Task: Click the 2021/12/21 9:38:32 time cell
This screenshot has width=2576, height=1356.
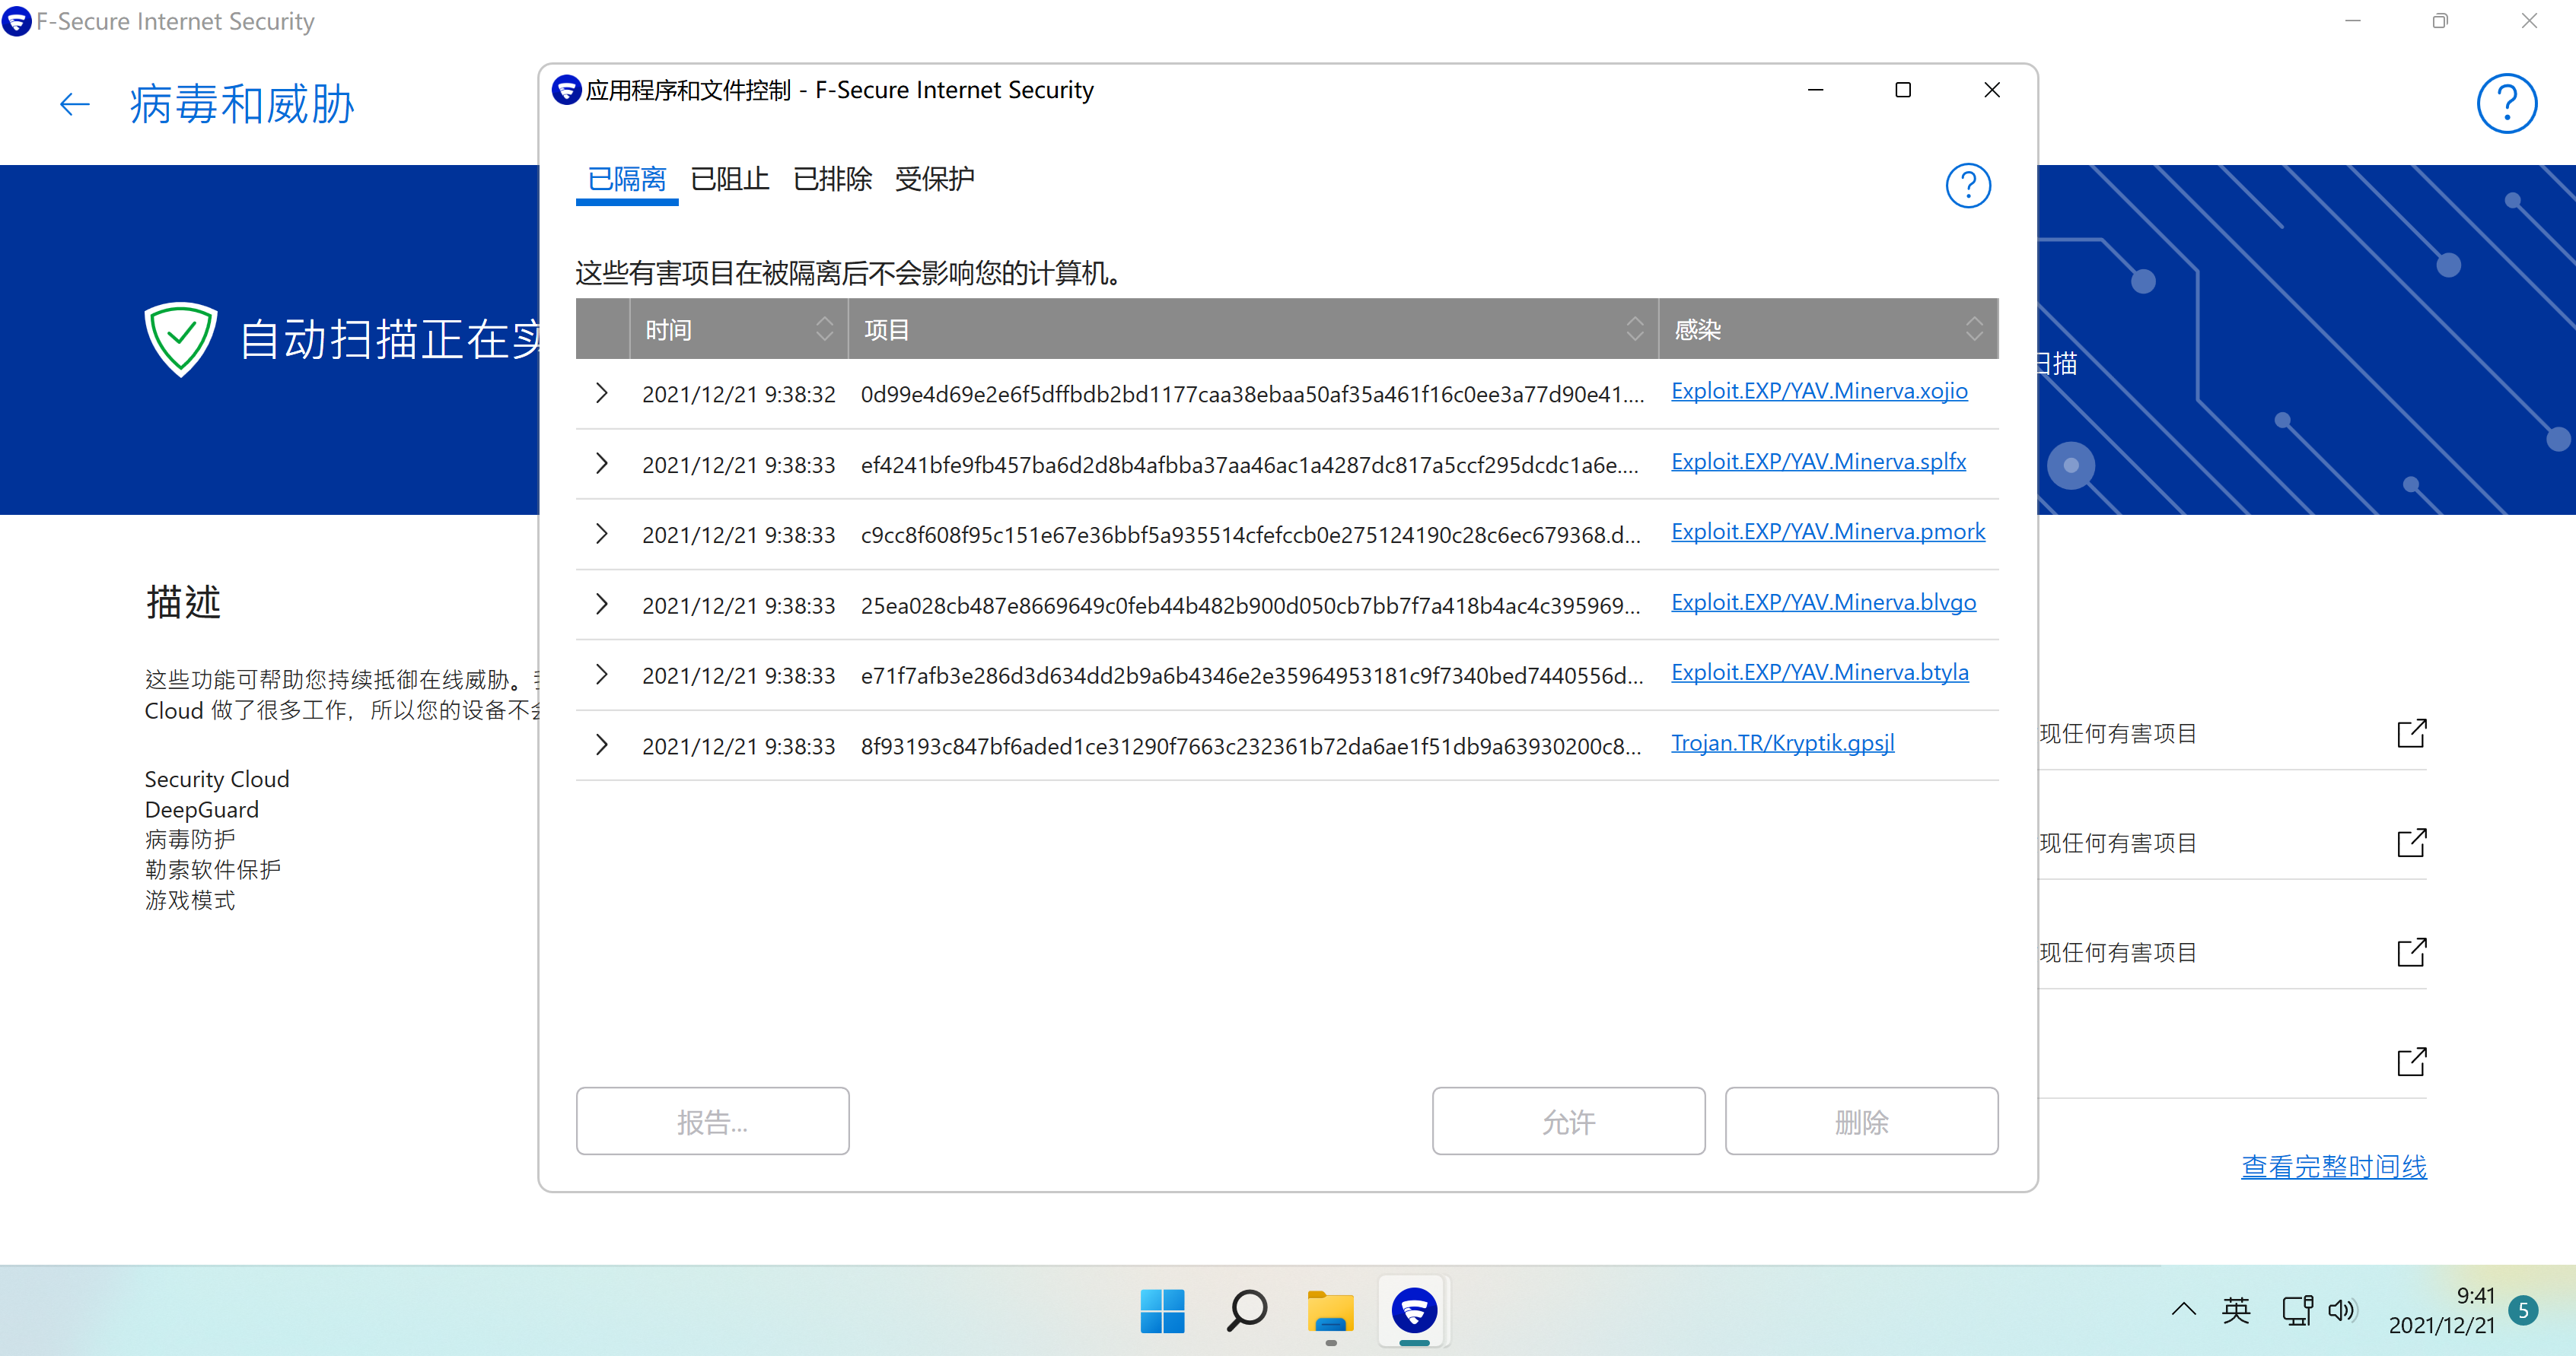Action: (x=738, y=395)
